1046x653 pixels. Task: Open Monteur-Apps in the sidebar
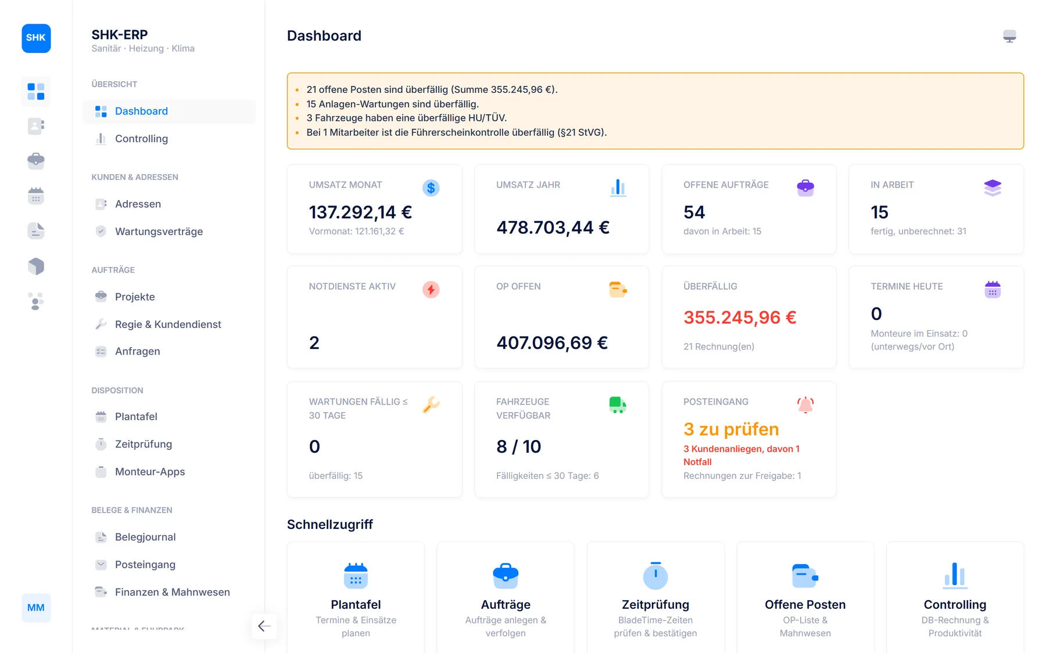(169, 472)
